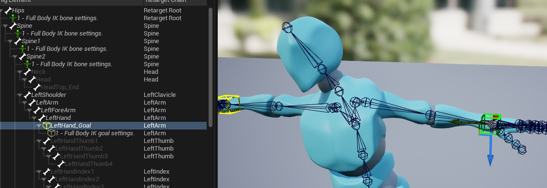Click the Spine1 bone icon
Image resolution: width=547 pixels, height=188 pixels.
click(x=17, y=41)
